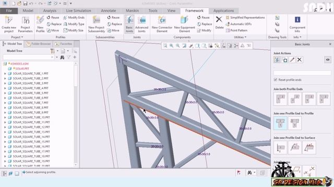The height and width of the screenshot is (187, 334).
Task: Open the Utilities group dropdown
Action: [240, 37]
